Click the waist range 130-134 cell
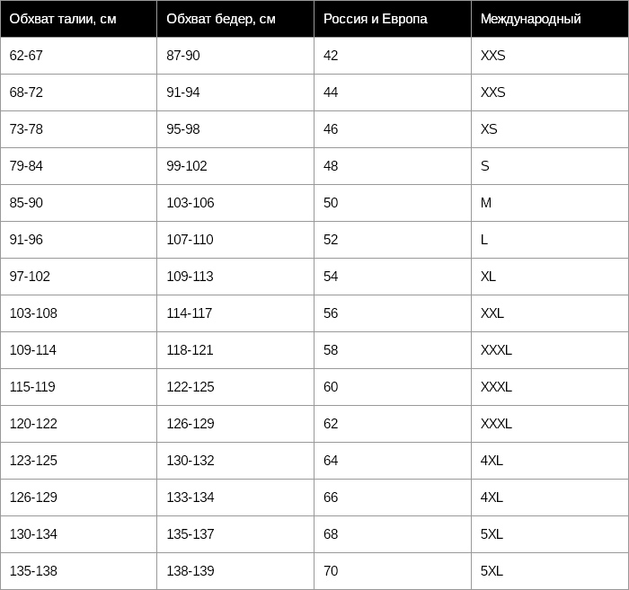The height and width of the screenshot is (590, 629). click(x=79, y=534)
